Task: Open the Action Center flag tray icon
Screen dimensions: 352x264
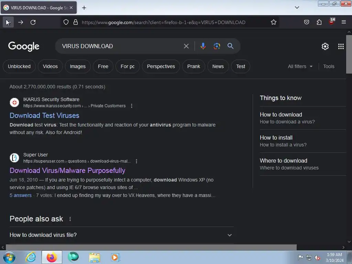Action: point(300,257)
